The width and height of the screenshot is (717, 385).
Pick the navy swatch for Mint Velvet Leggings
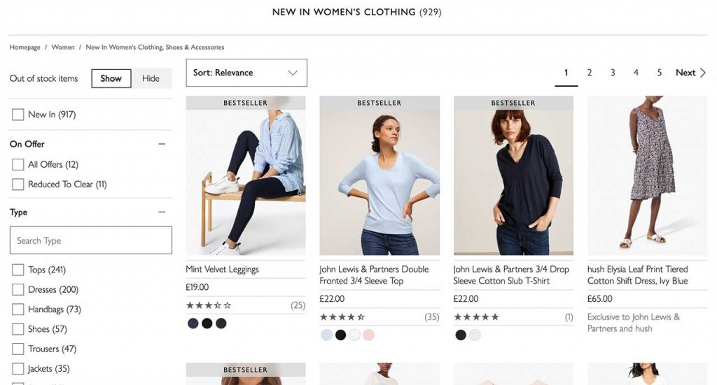[193, 324]
